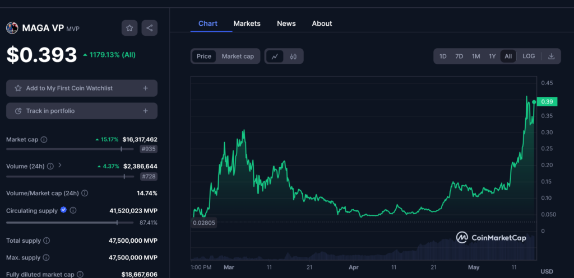Click the star favorite icon
Viewport: 574px width, 278px height.
pos(129,28)
